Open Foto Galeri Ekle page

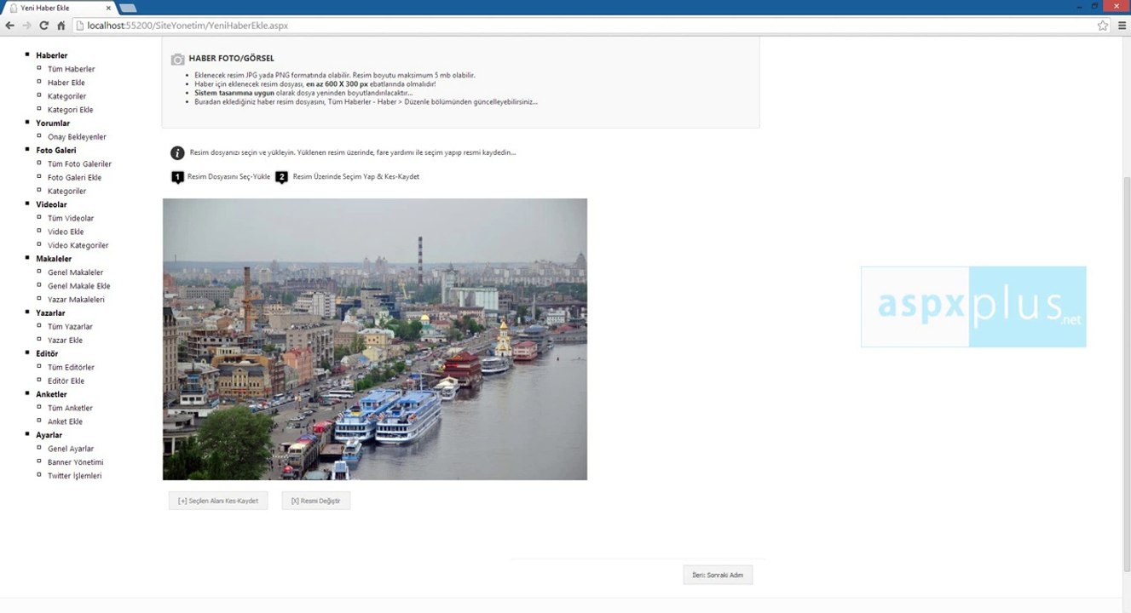tap(74, 178)
